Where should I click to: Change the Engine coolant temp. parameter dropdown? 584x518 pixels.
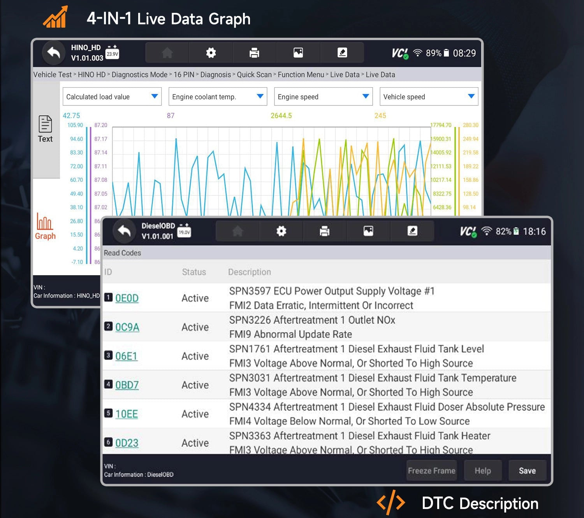[x=217, y=97]
